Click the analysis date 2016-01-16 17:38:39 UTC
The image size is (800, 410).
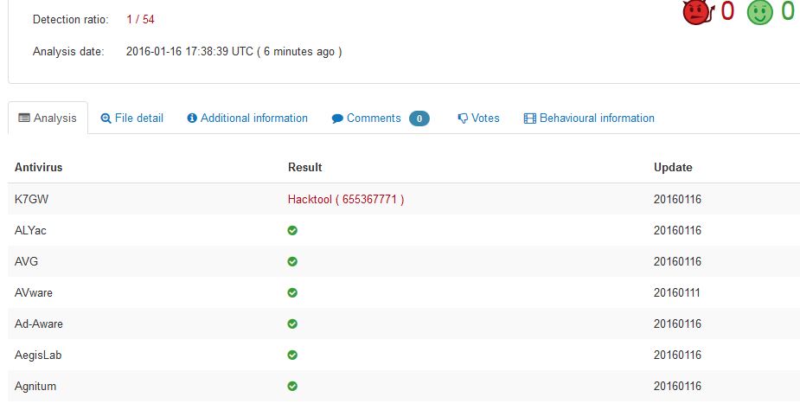(x=189, y=52)
